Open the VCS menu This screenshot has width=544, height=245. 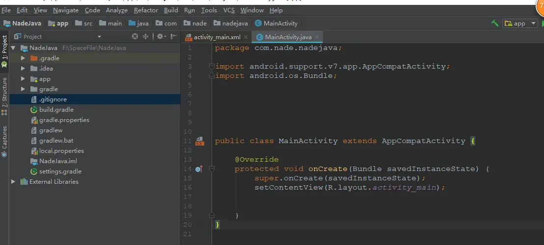[x=229, y=10]
